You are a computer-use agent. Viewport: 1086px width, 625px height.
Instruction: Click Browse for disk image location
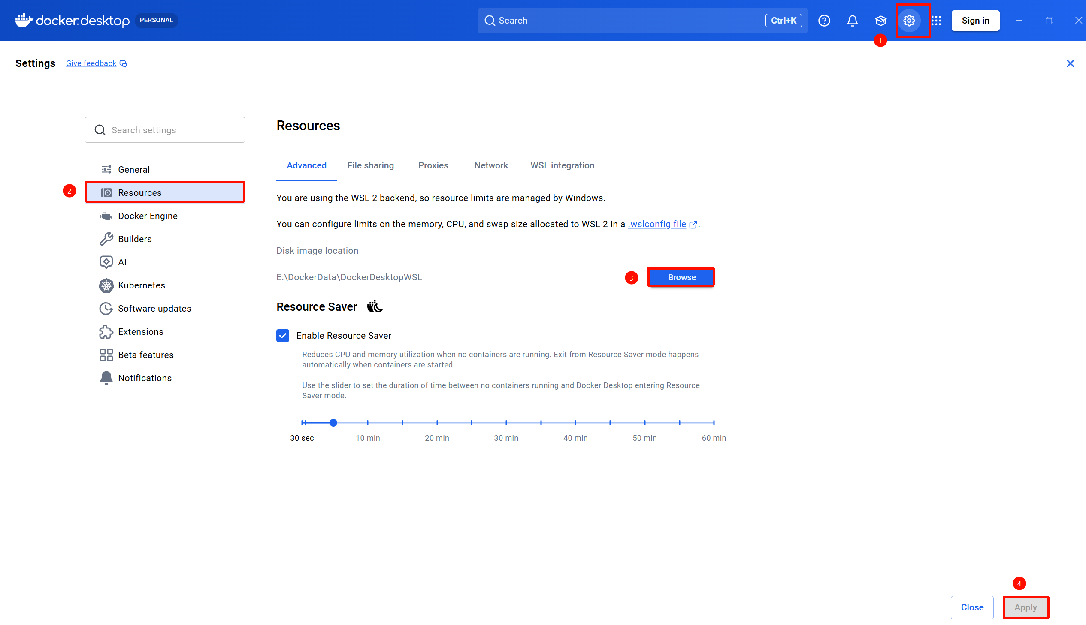coord(681,277)
